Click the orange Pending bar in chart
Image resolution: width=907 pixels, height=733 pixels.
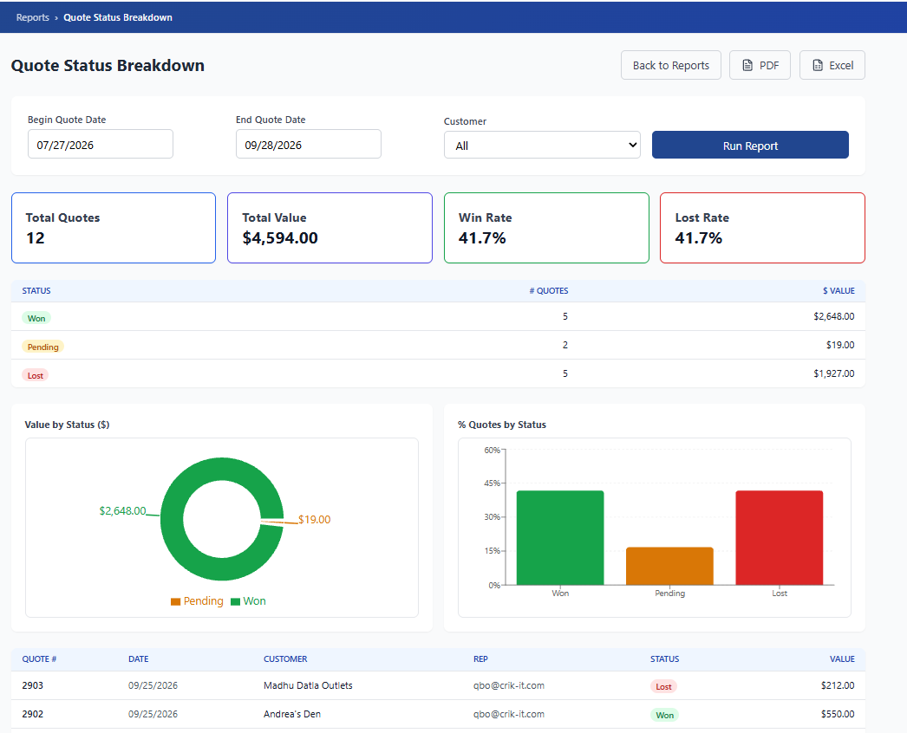(x=669, y=566)
